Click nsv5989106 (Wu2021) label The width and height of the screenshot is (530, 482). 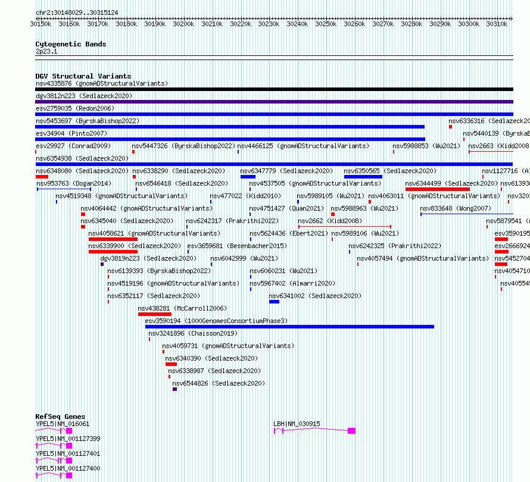(365, 233)
